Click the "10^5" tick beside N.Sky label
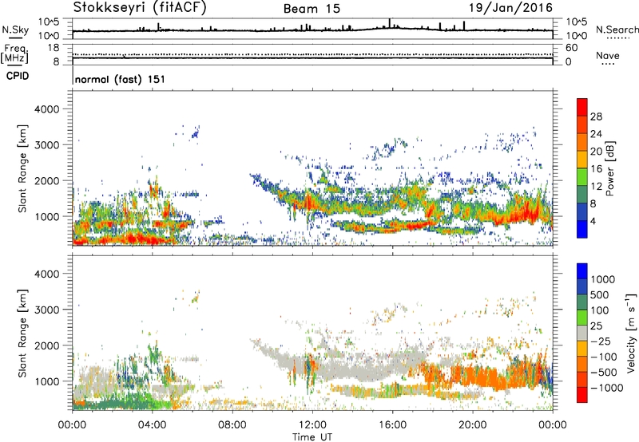639x442 pixels. click(x=49, y=22)
